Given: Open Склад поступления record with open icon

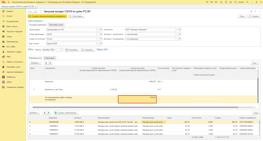Looking at the screenshot, I should [101, 39].
